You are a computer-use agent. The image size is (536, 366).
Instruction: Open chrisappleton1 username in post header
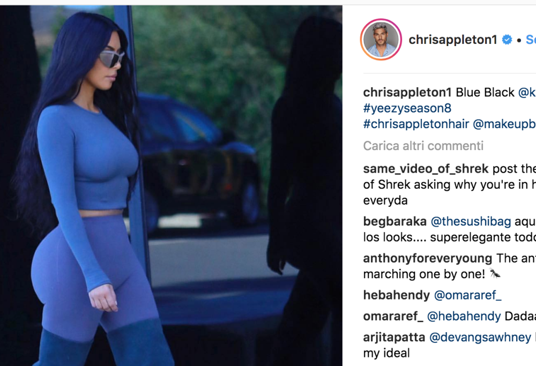[x=453, y=40]
